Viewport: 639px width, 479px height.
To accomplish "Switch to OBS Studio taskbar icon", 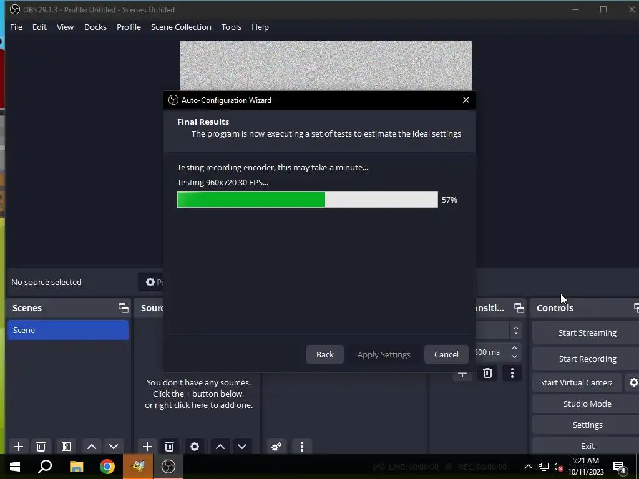I will tap(168, 467).
